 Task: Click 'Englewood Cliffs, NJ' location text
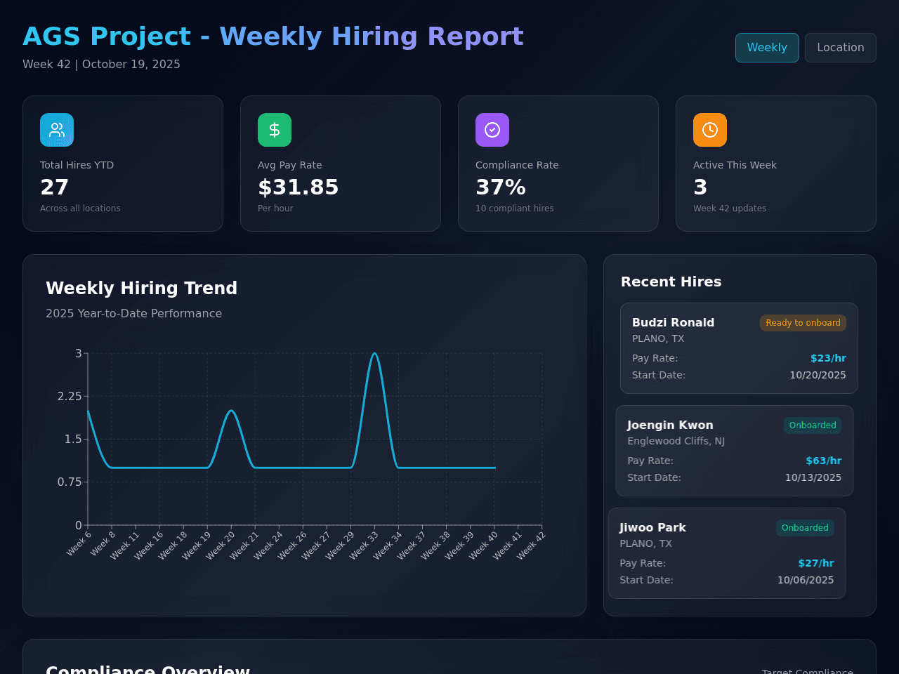[676, 441]
